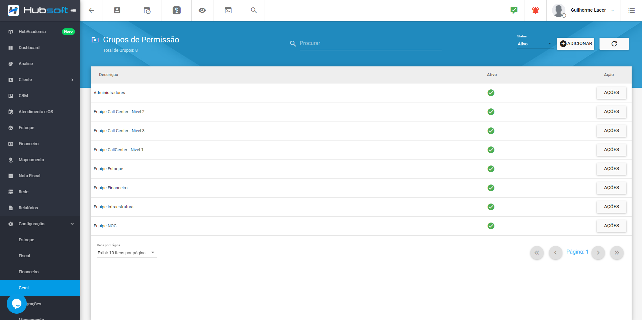Open user account dropdown chevron
The width and height of the screenshot is (642, 320).
pyautogui.click(x=613, y=10)
